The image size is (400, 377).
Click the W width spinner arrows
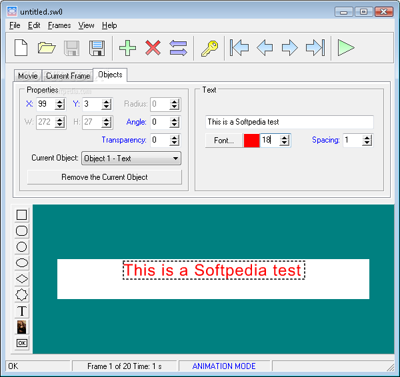60,122
